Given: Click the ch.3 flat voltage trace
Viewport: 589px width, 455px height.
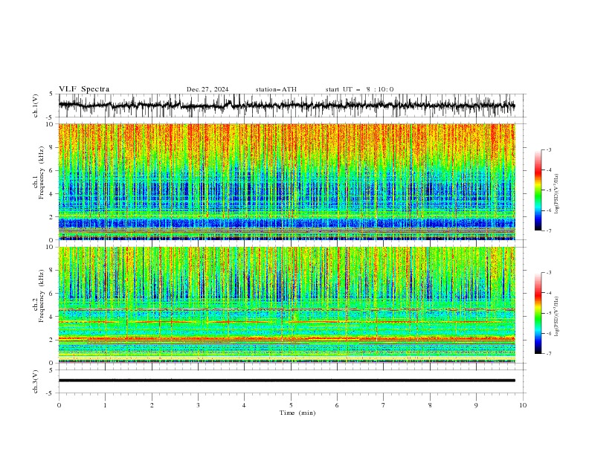Looking at the screenshot, I should coord(286,381).
